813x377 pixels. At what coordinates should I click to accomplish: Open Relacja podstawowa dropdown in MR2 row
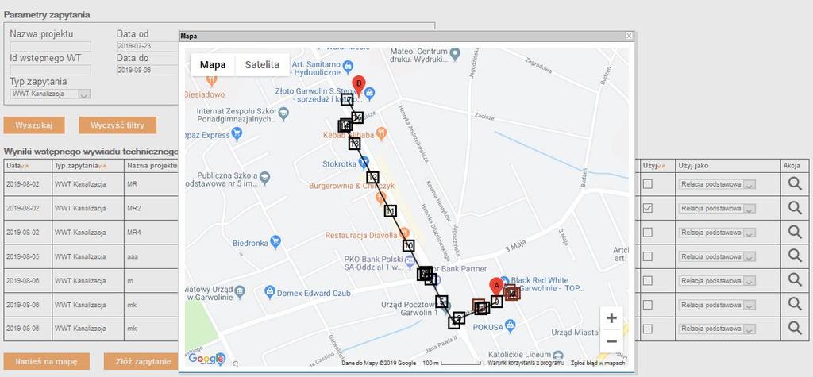pos(717,208)
